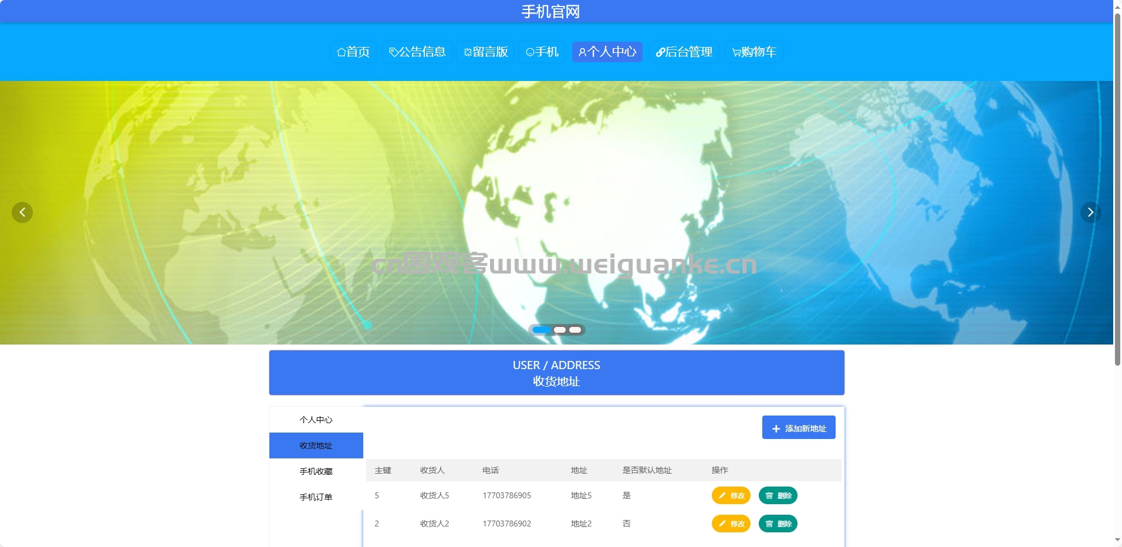This screenshot has height=547, width=1122.
Task: Click 删除 for 收货人5 row
Action: point(778,495)
